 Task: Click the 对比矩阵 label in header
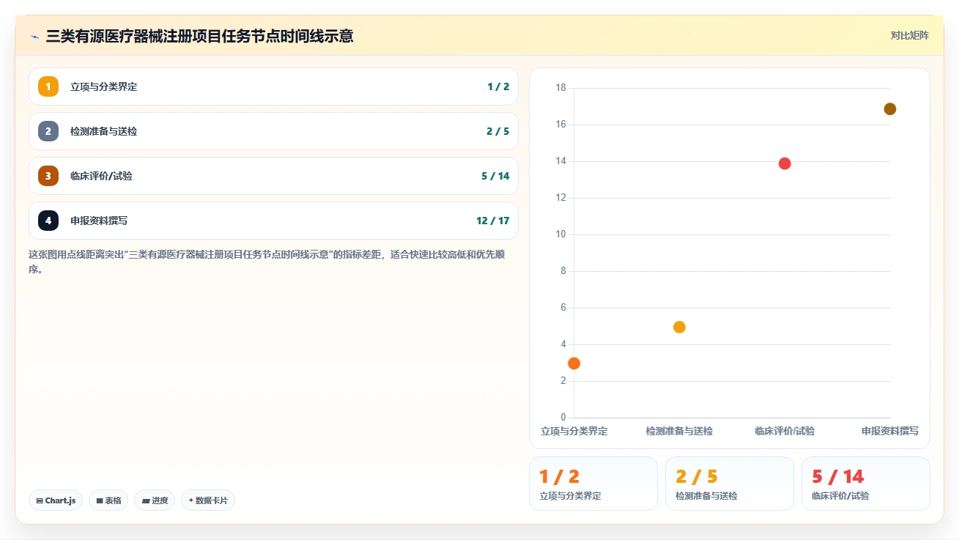point(909,36)
